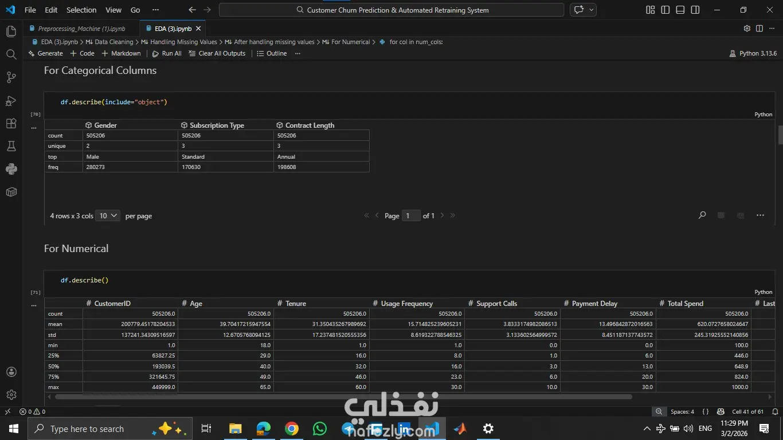Click the Data Cleaning breadcrumb
This screenshot has width=783, height=440.
pyautogui.click(x=113, y=42)
